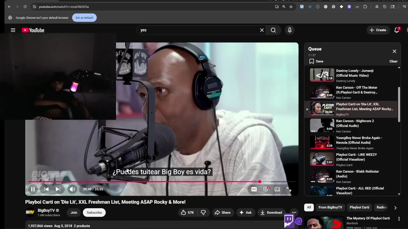Screen dimensions: 408x229
Task: Dislike the video
Action: pyautogui.click(x=203, y=212)
